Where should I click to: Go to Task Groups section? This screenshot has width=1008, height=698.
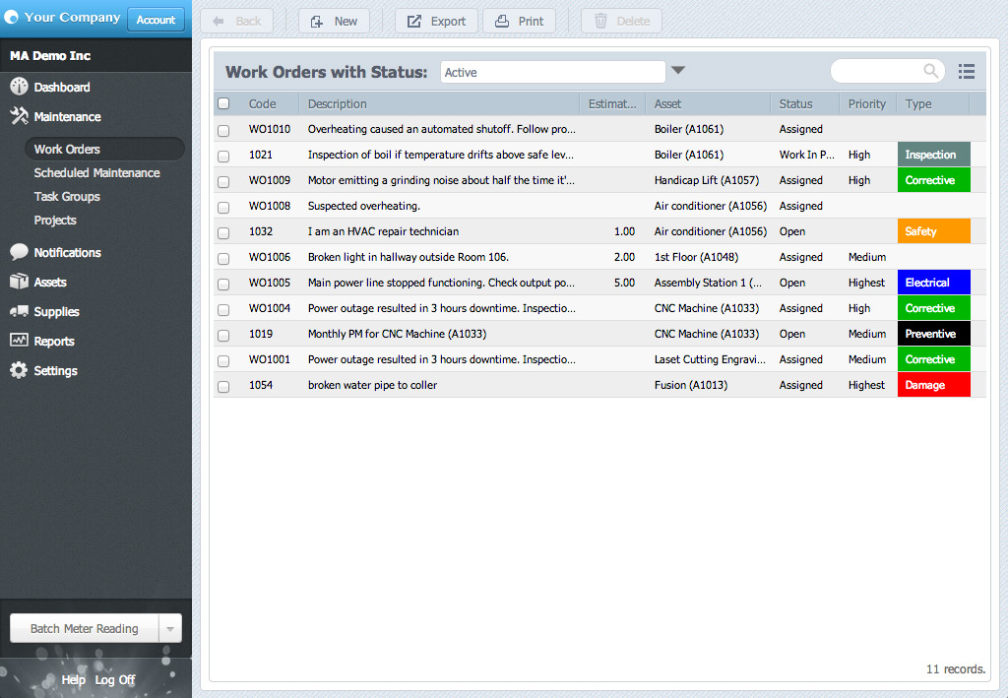click(x=67, y=196)
